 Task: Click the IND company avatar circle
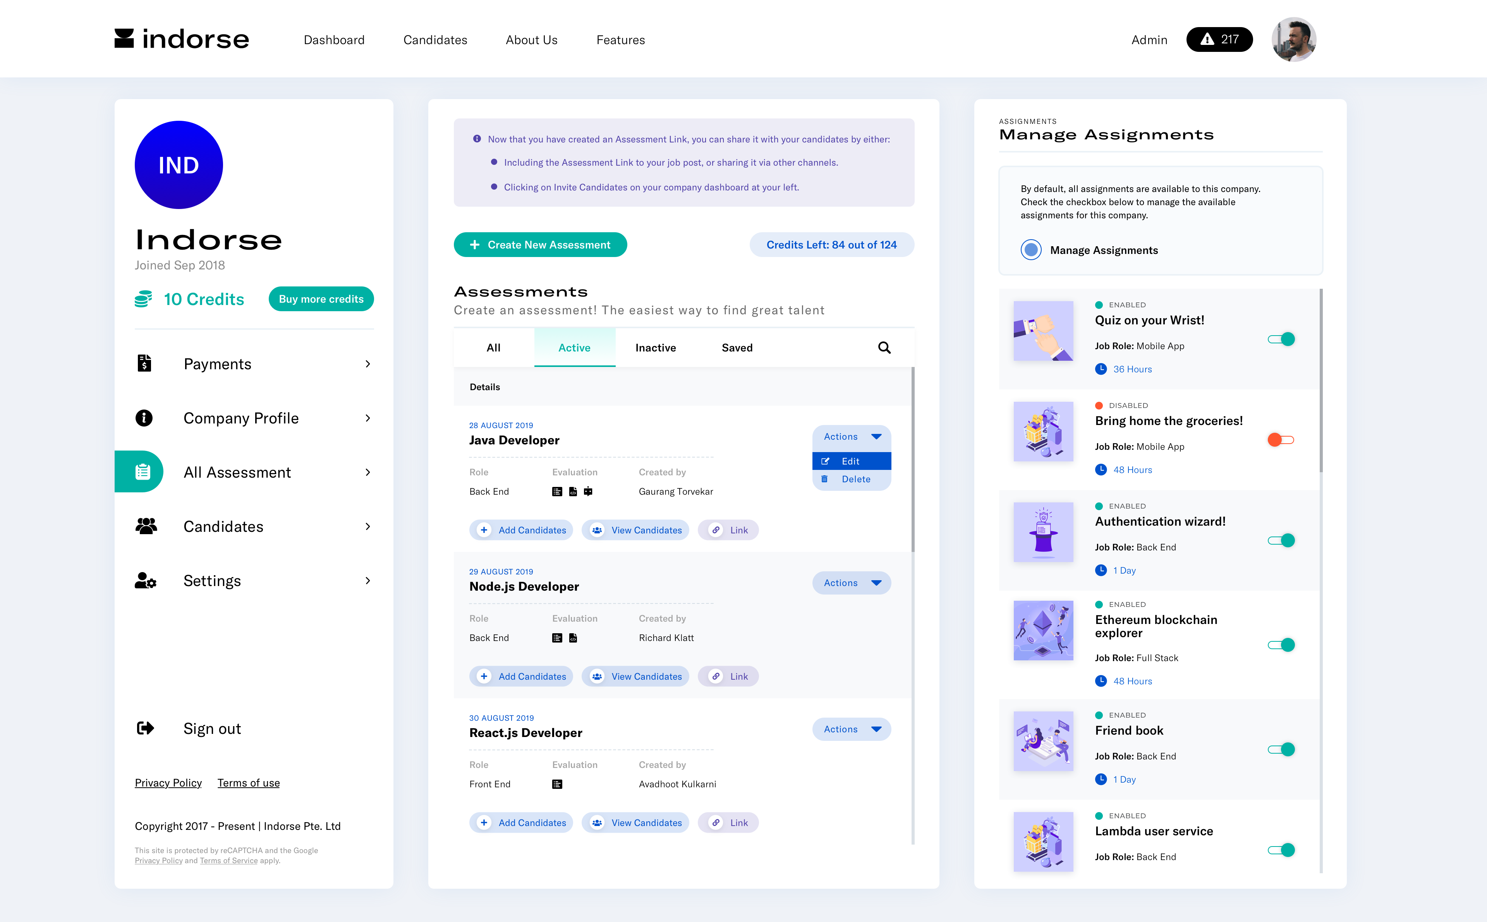coord(179,165)
